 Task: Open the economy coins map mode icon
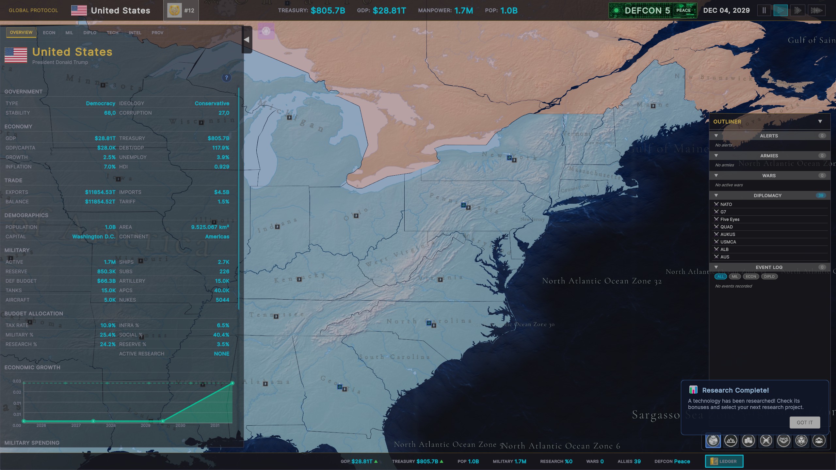coord(749,441)
